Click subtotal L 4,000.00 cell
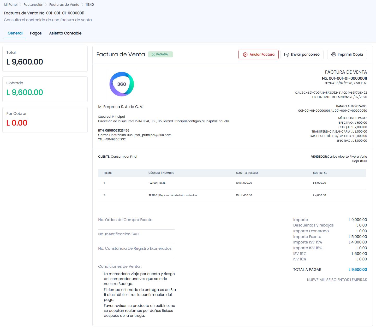 pyautogui.click(x=319, y=195)
